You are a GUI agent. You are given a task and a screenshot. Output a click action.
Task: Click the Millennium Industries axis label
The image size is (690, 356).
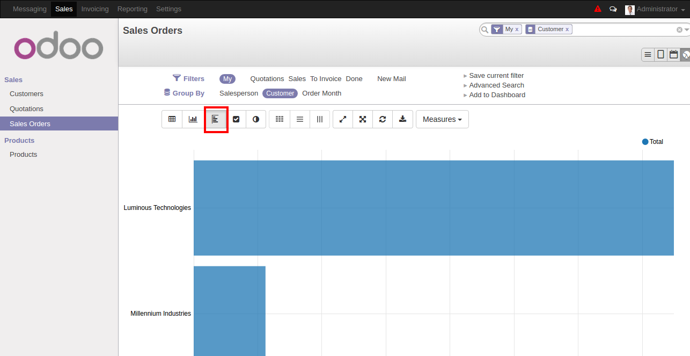[x=160, y=314]
